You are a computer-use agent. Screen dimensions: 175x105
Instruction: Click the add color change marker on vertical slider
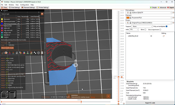122,77
